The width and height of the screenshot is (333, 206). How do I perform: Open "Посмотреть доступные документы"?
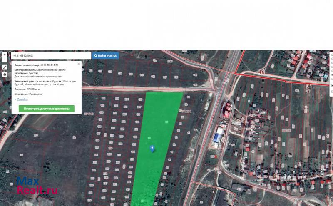(x=47, y=109)
